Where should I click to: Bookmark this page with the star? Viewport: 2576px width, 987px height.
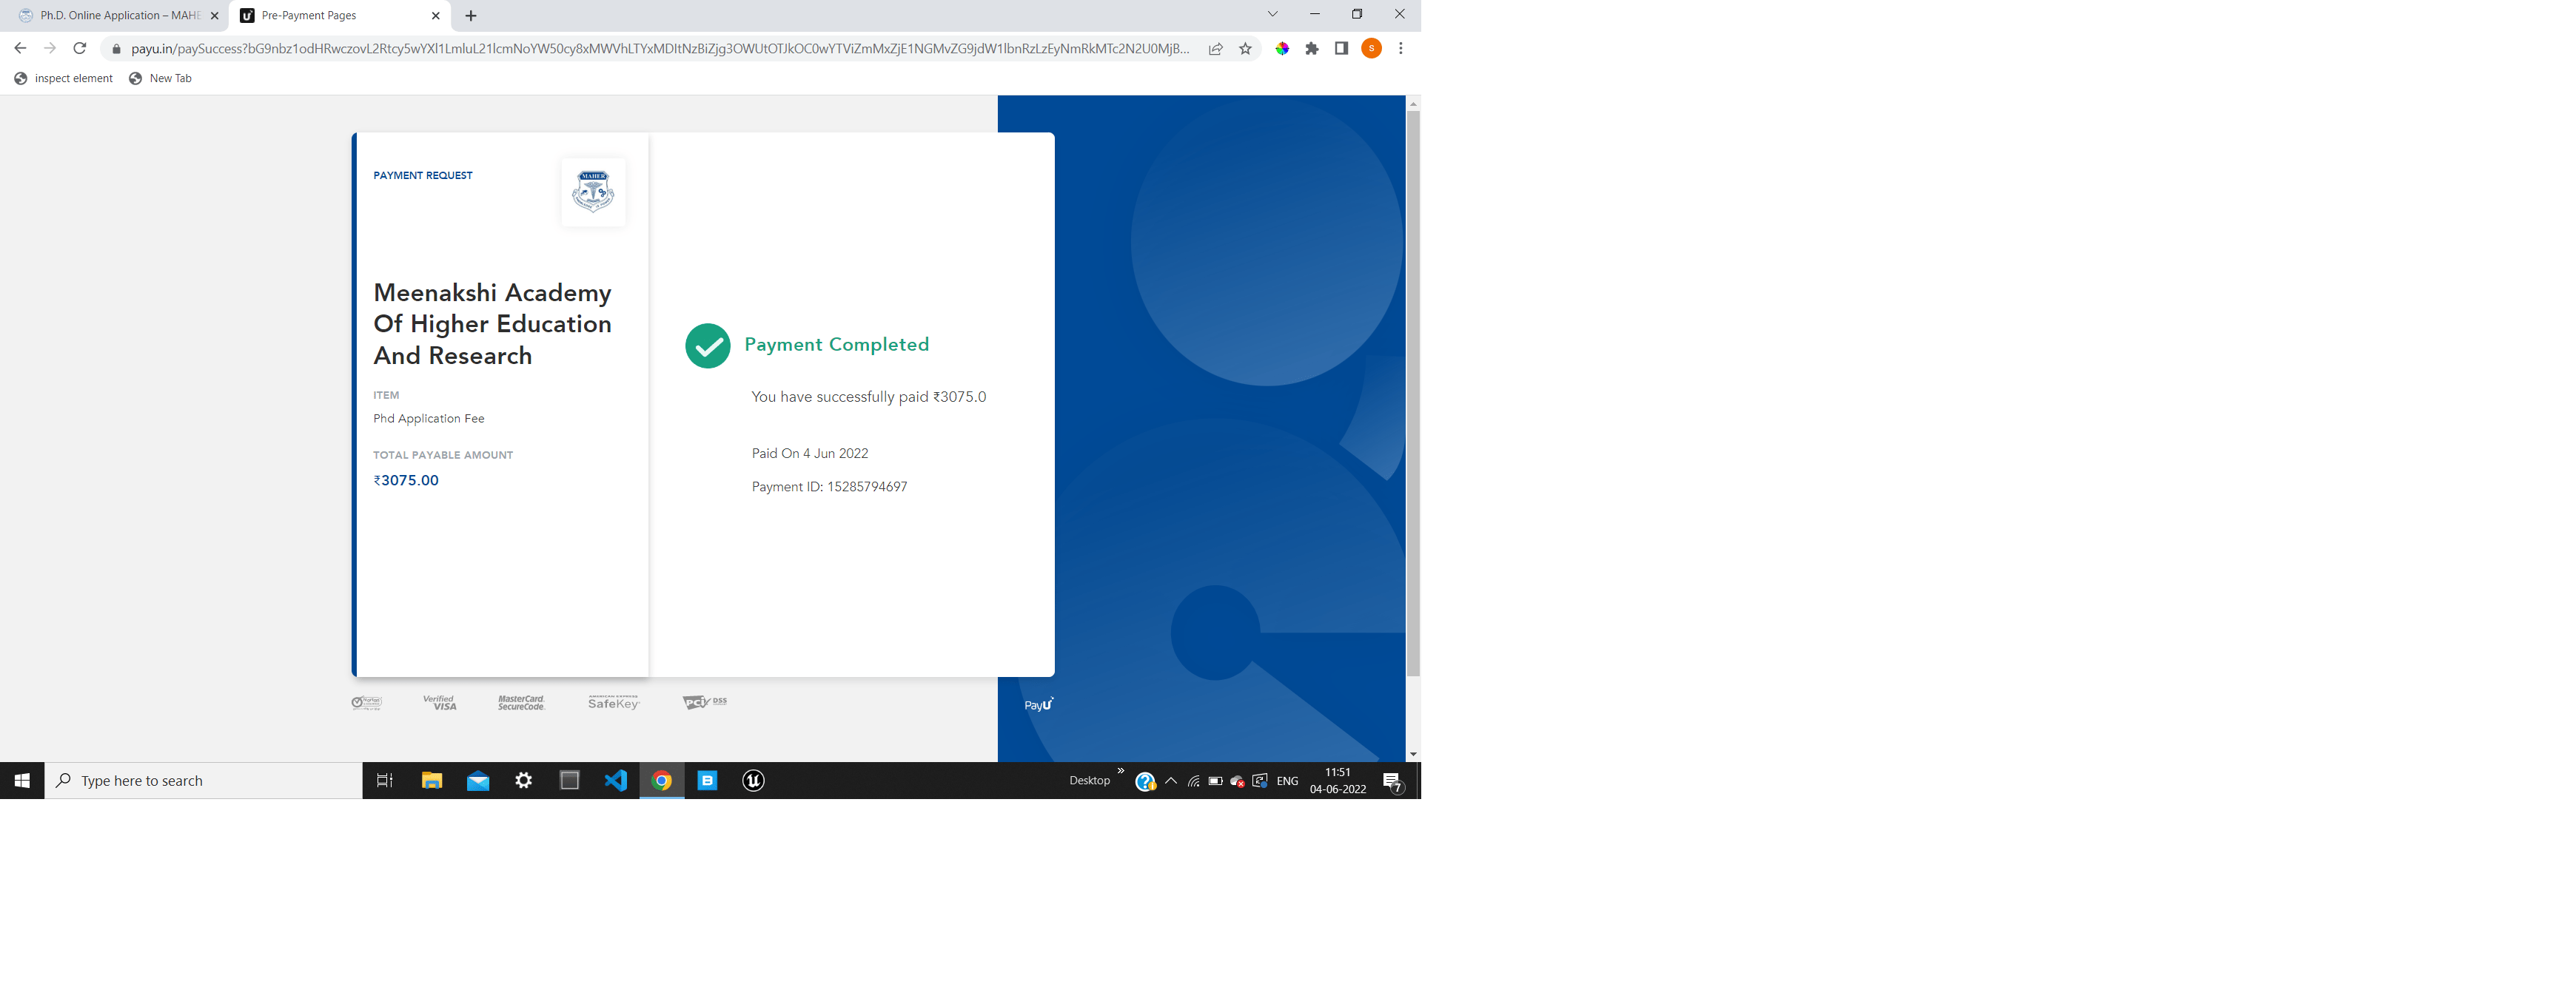[x=1245, y=49]
